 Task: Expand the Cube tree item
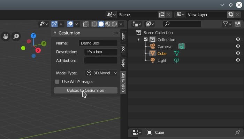145,54
